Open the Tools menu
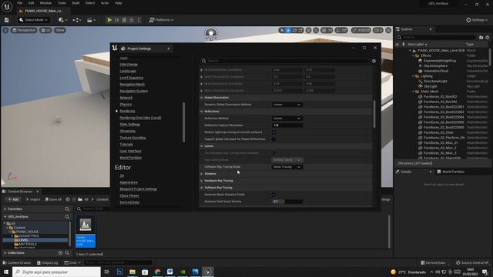This screenshot has height=277, width=493. 62,3
